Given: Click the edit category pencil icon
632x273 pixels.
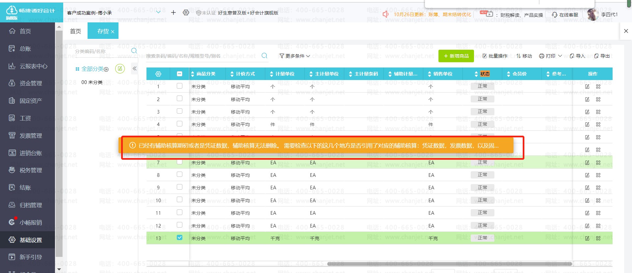Looking at the screenshot, I should click(x=120, y=69).
